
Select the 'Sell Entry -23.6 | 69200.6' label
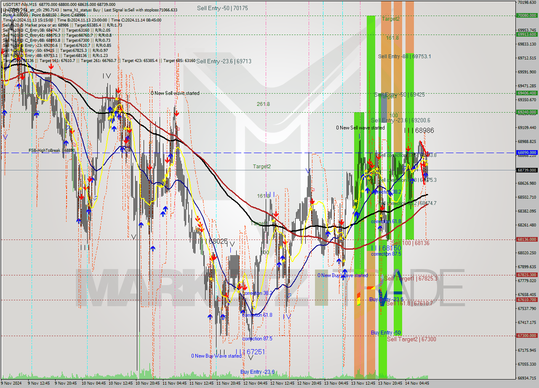[400, 120]
